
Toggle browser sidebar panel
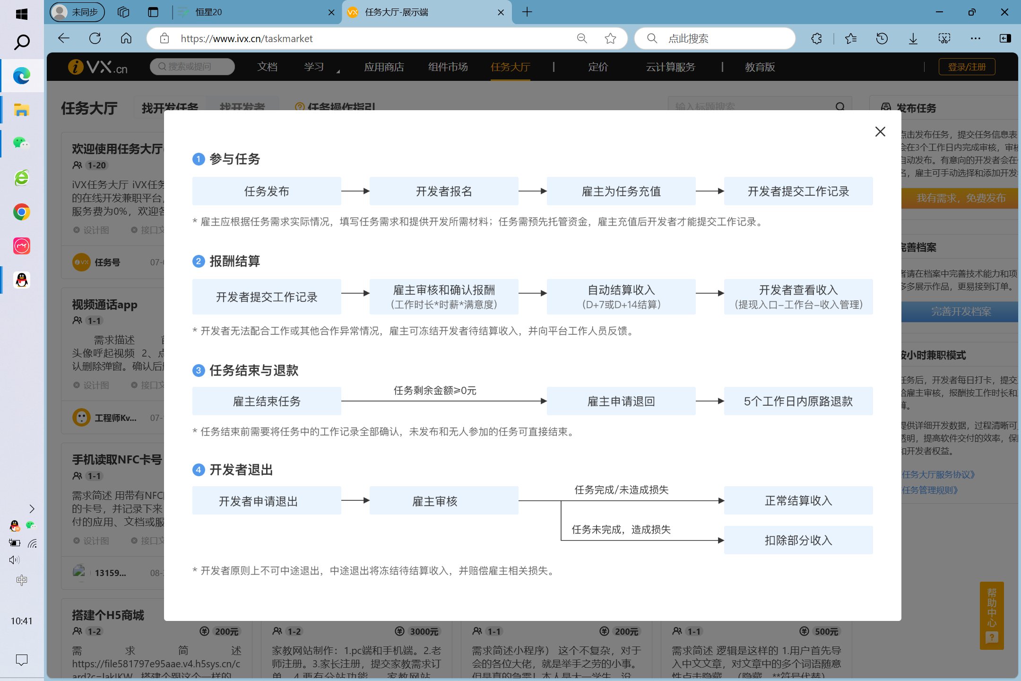point(1005,38)
